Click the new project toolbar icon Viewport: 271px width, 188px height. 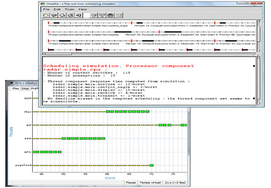coord(46,15)
